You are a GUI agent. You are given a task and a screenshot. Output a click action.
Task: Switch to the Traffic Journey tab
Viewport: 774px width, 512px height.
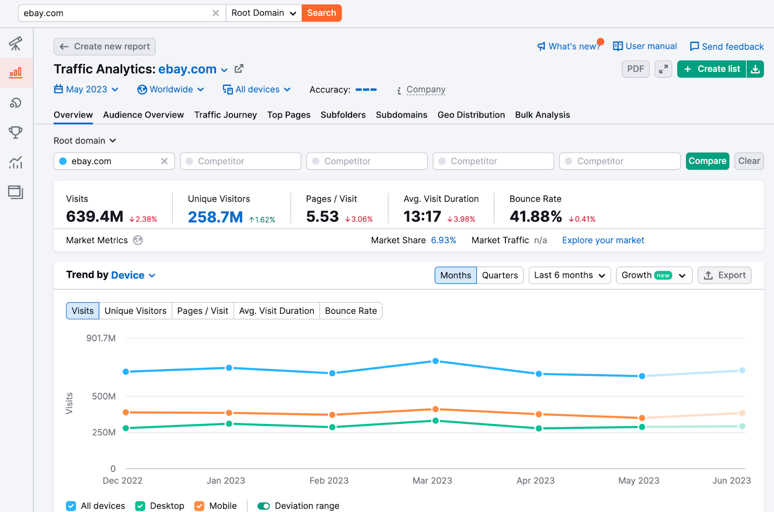225,115
